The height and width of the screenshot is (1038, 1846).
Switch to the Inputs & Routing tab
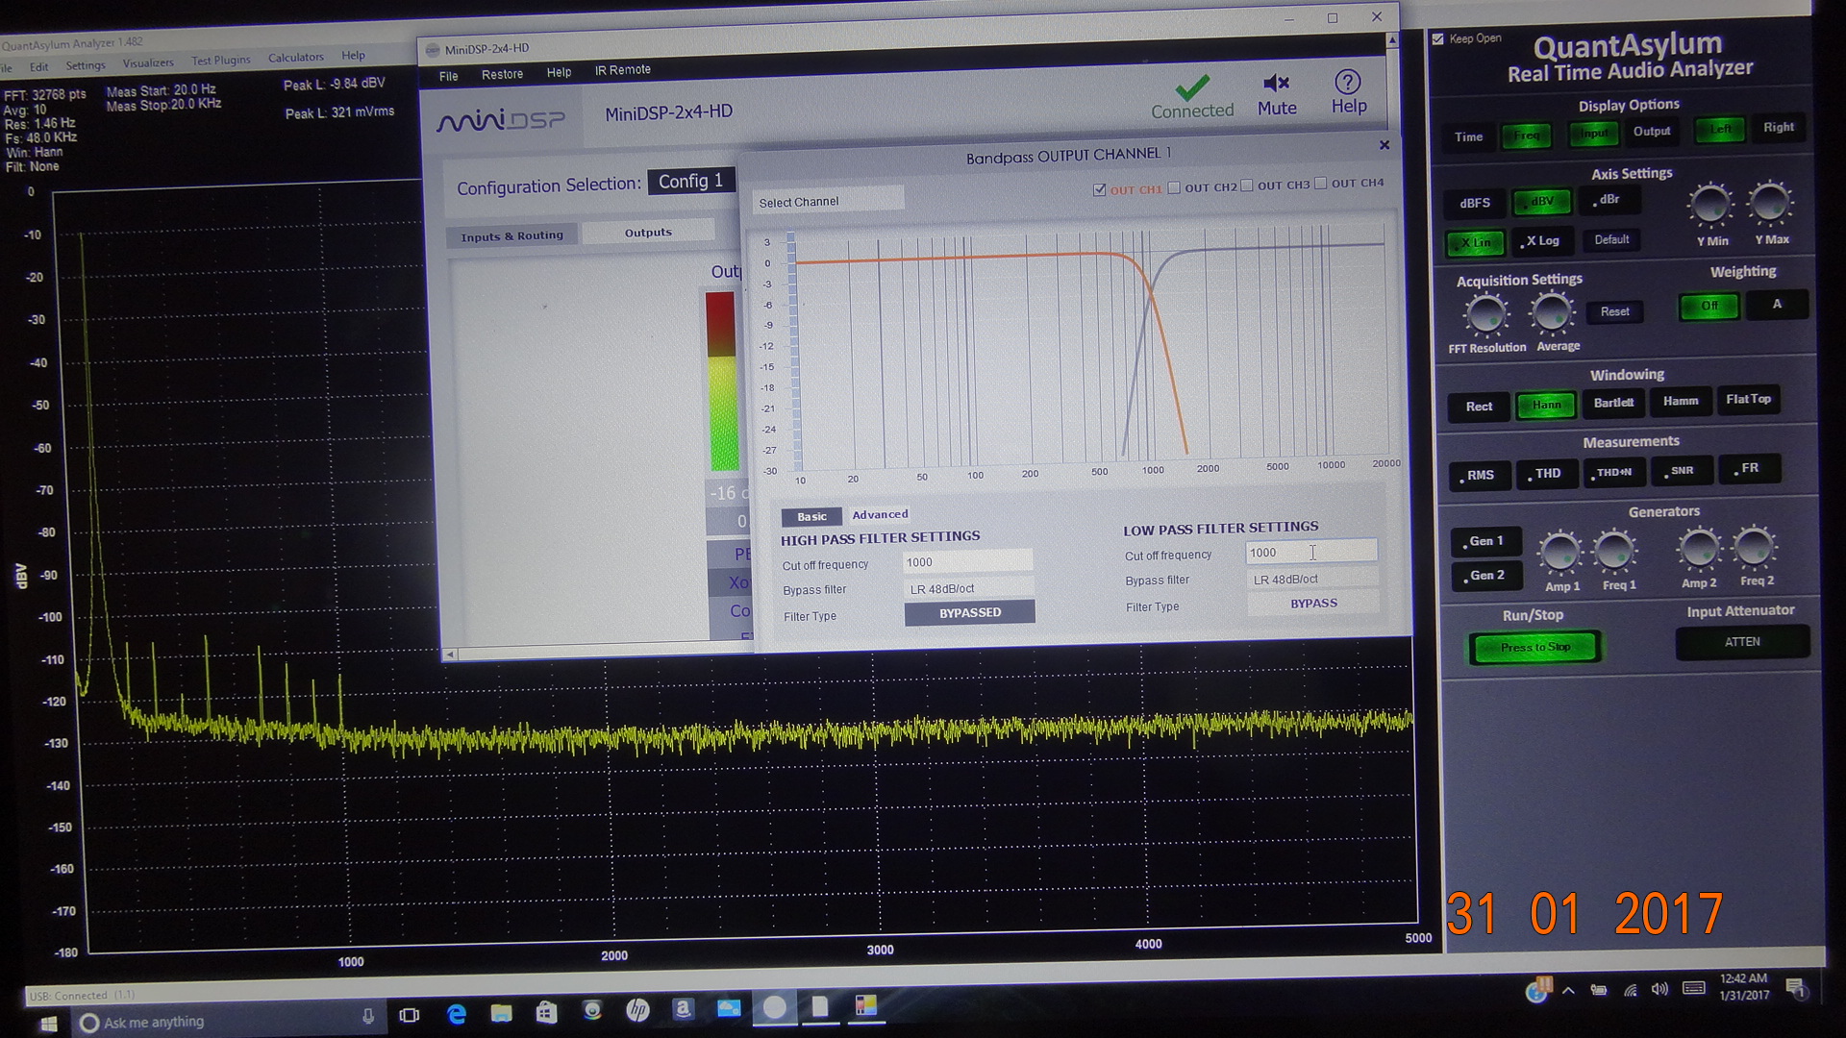(511, 235)
